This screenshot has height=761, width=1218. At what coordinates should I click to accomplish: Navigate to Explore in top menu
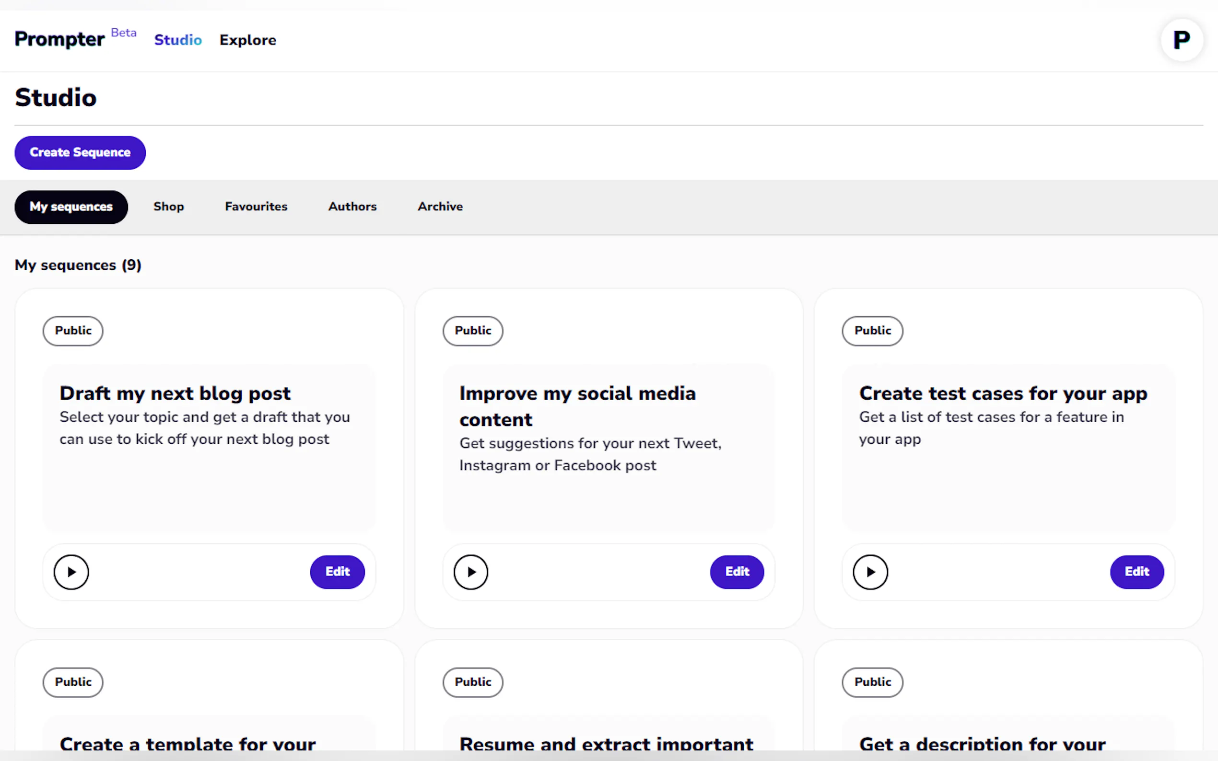[248, 40]
